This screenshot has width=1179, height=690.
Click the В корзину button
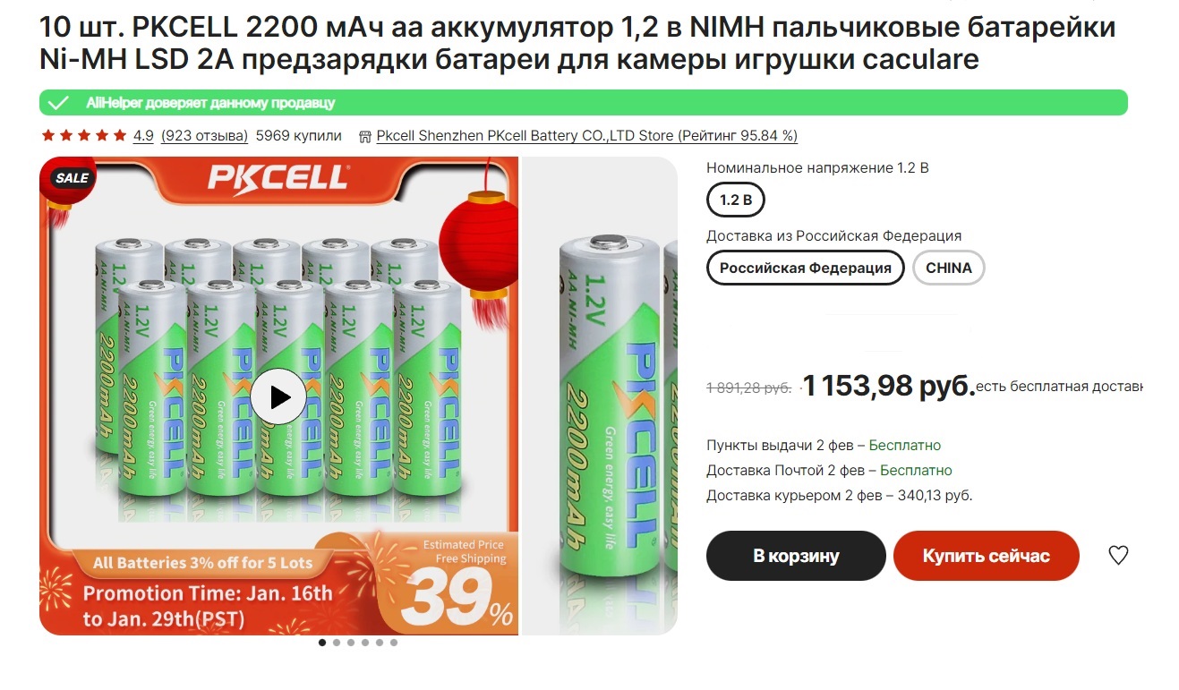coord(796,556)
